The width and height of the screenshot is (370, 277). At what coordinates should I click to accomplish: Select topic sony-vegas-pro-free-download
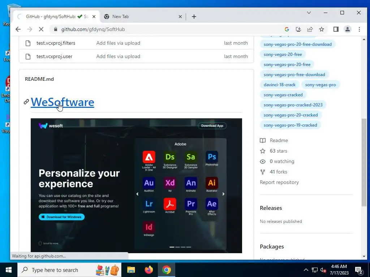[294, 75]
